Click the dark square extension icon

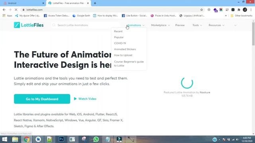tap(233, 10)
